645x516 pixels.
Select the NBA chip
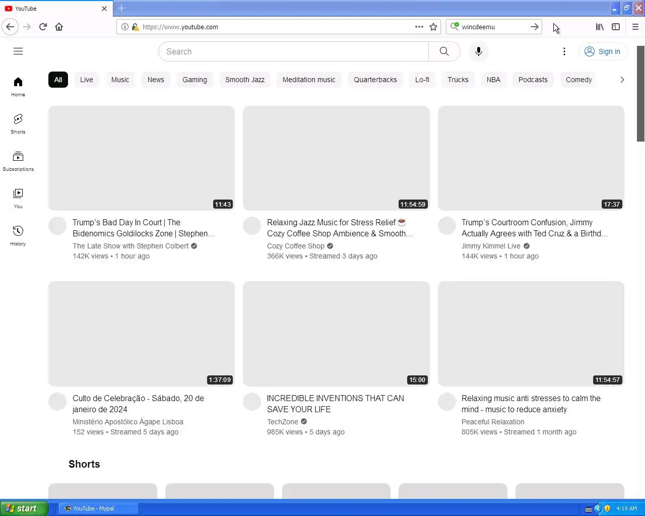tap(493, 80)
